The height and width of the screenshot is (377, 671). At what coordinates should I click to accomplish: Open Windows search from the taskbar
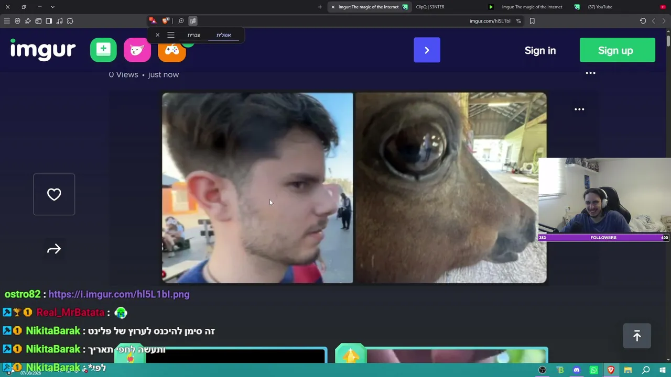tap(646, 370)
